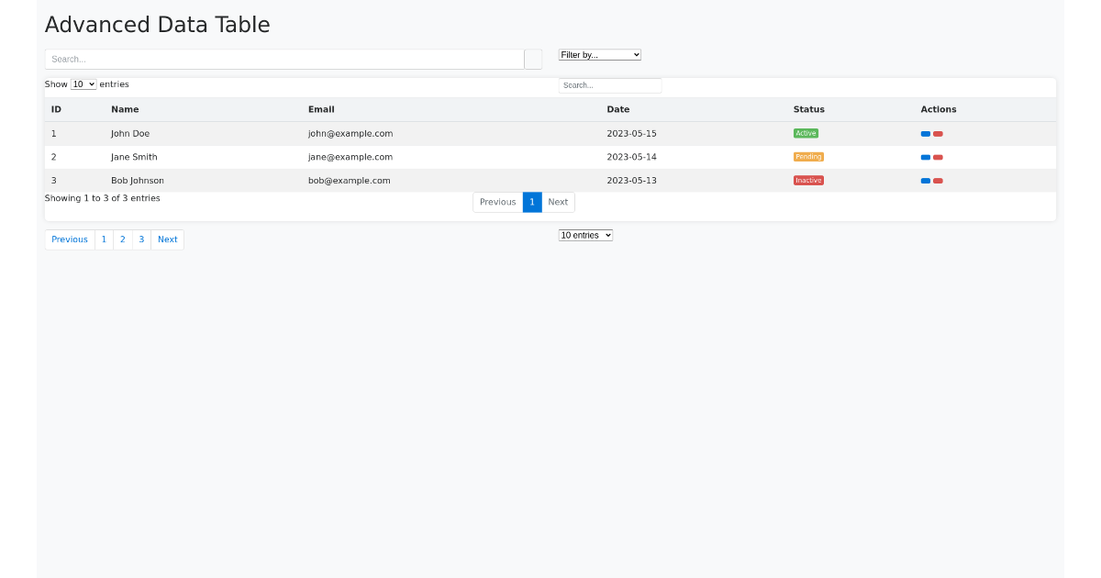
Task: Click the smaller table search box
Action: point(609,84)
